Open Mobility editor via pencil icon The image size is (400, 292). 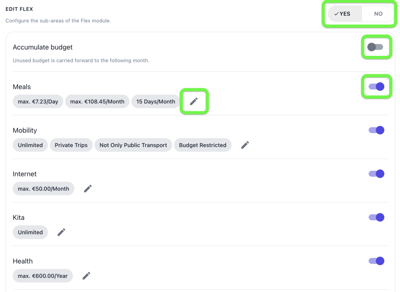click(x=245, y=145)
